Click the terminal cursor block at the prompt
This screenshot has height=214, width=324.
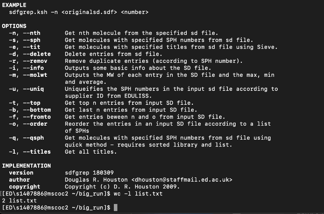click(x=115, y=208)
